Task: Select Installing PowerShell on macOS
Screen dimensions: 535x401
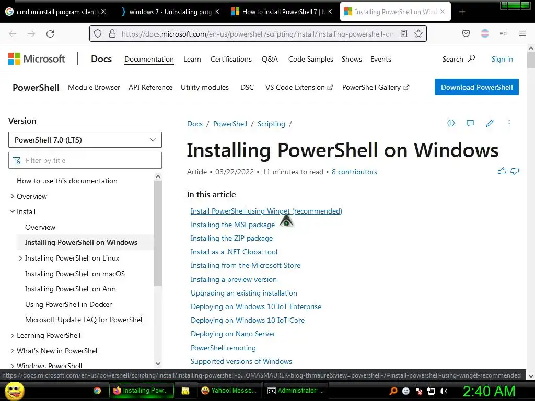Action: (75, 274)
